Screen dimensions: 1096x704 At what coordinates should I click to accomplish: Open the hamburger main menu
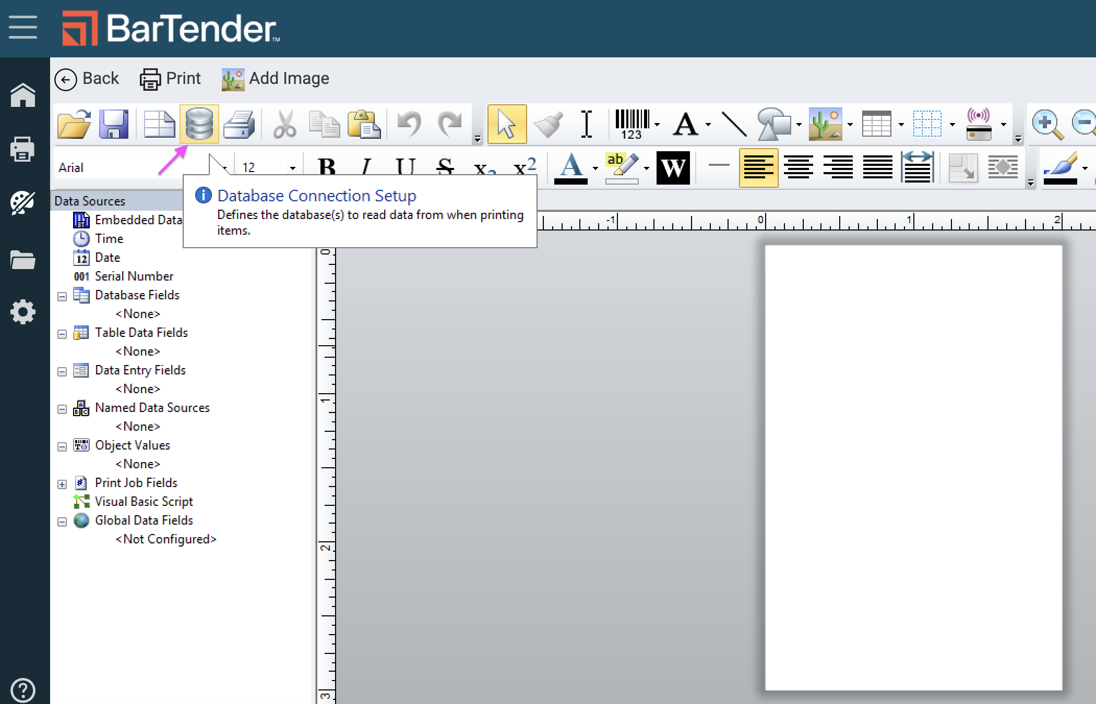point(23,27)
